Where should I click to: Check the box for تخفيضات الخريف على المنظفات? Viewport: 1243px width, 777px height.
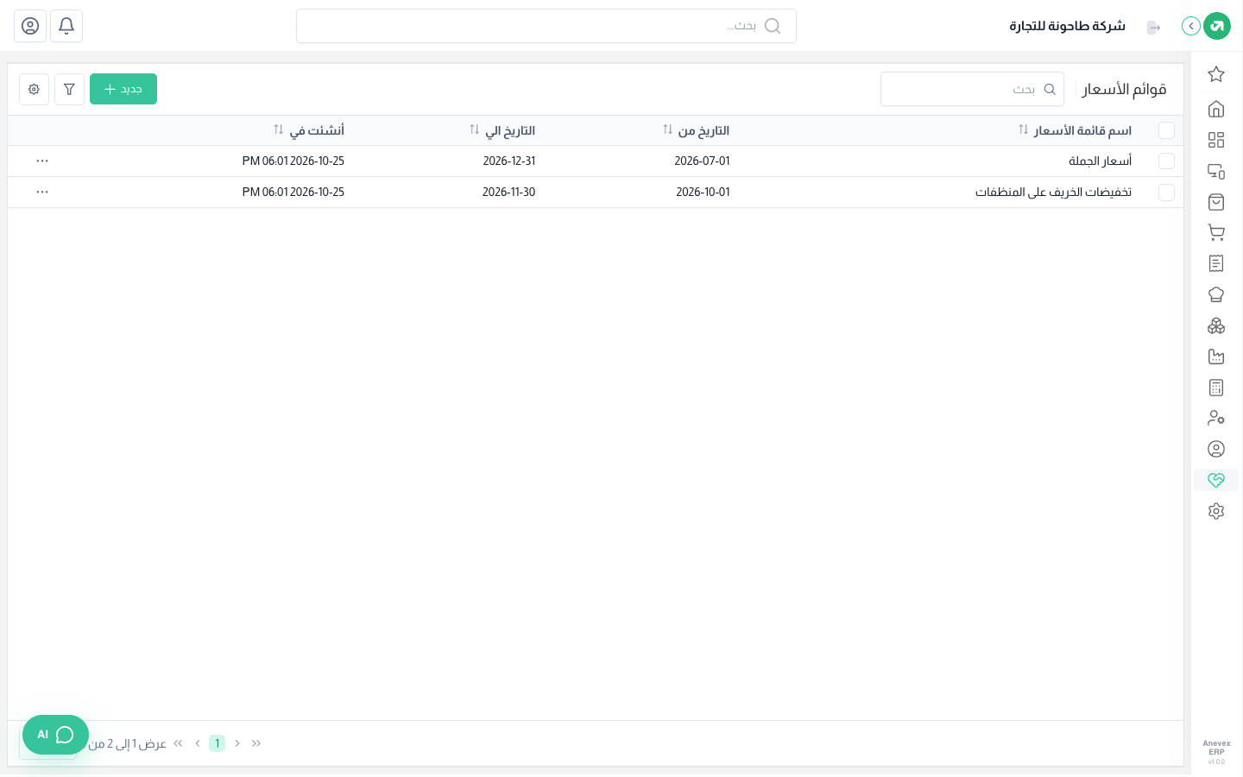[x=1166, y=193]
